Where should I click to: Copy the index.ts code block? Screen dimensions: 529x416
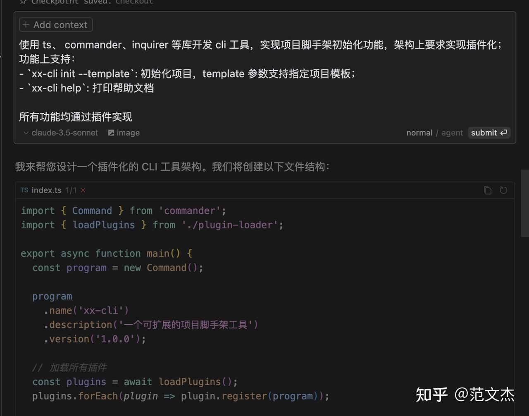click(x=488, y=190)
